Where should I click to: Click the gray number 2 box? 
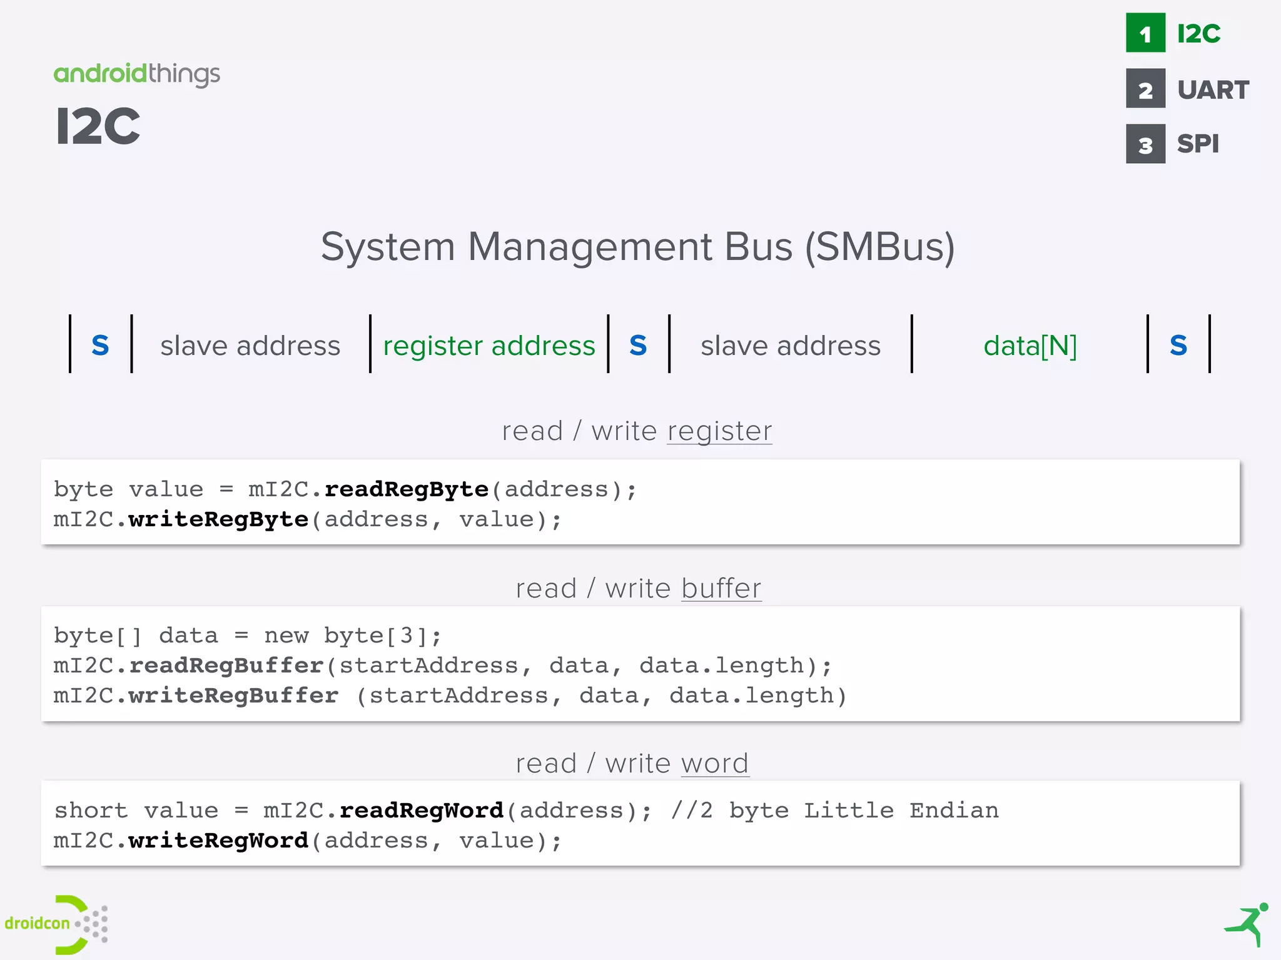coord(1145,89)
